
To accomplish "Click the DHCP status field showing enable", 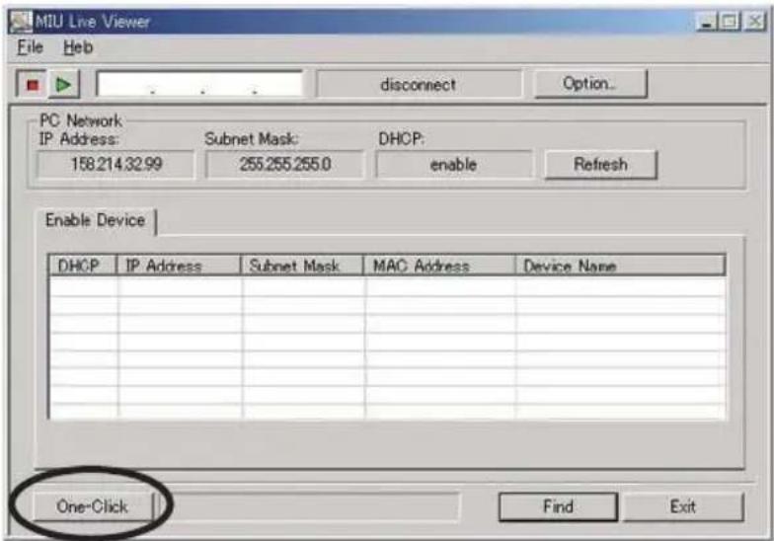I will click(454, 164).
